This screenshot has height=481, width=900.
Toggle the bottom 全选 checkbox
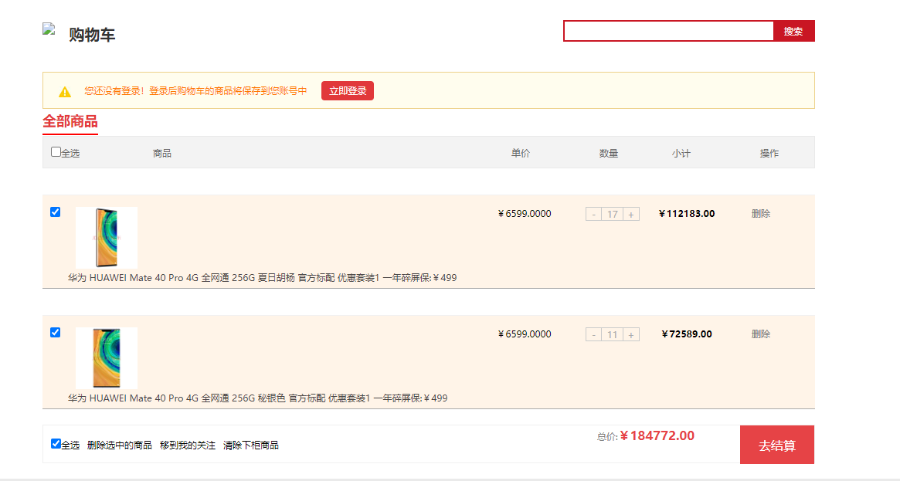[x=56, y=444]
